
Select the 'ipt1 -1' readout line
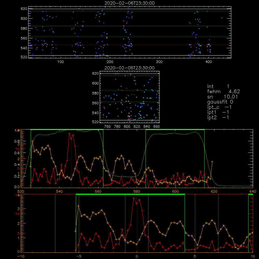[218, 112]
